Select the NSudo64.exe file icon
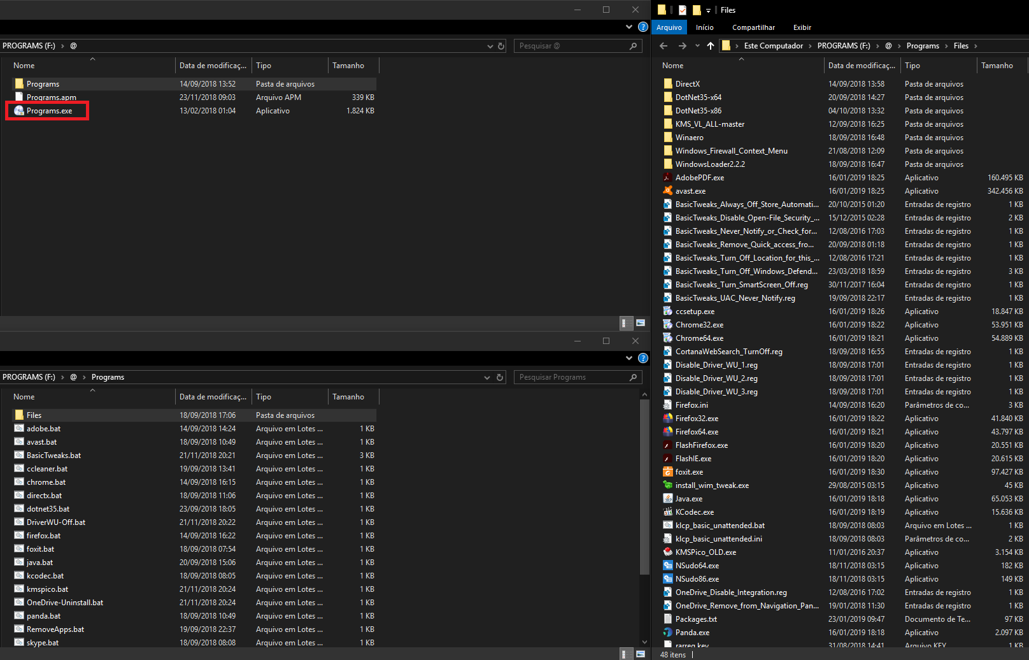The height and width of the screenshot is (660, 1029). click(x=667, y=566)
